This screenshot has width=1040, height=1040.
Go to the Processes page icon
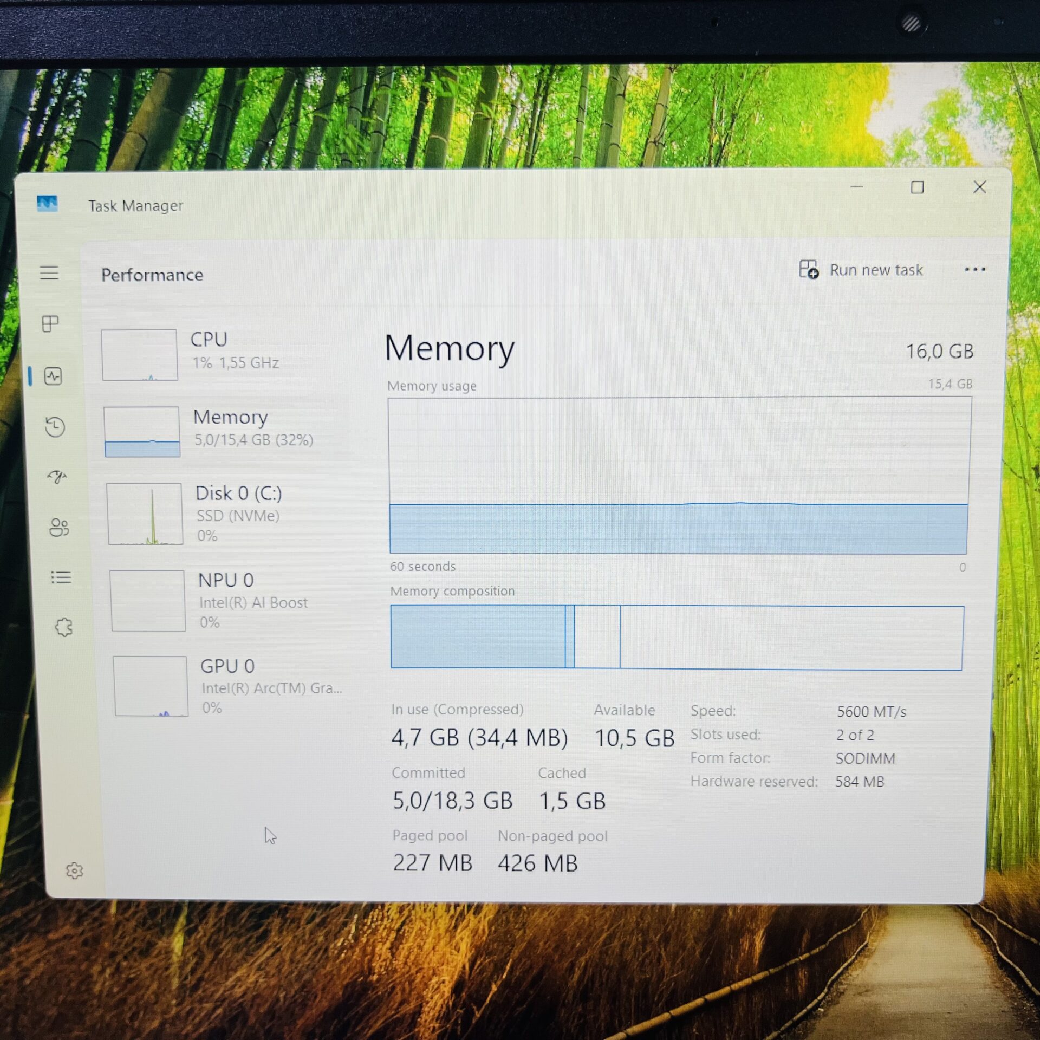coord(50,324)
